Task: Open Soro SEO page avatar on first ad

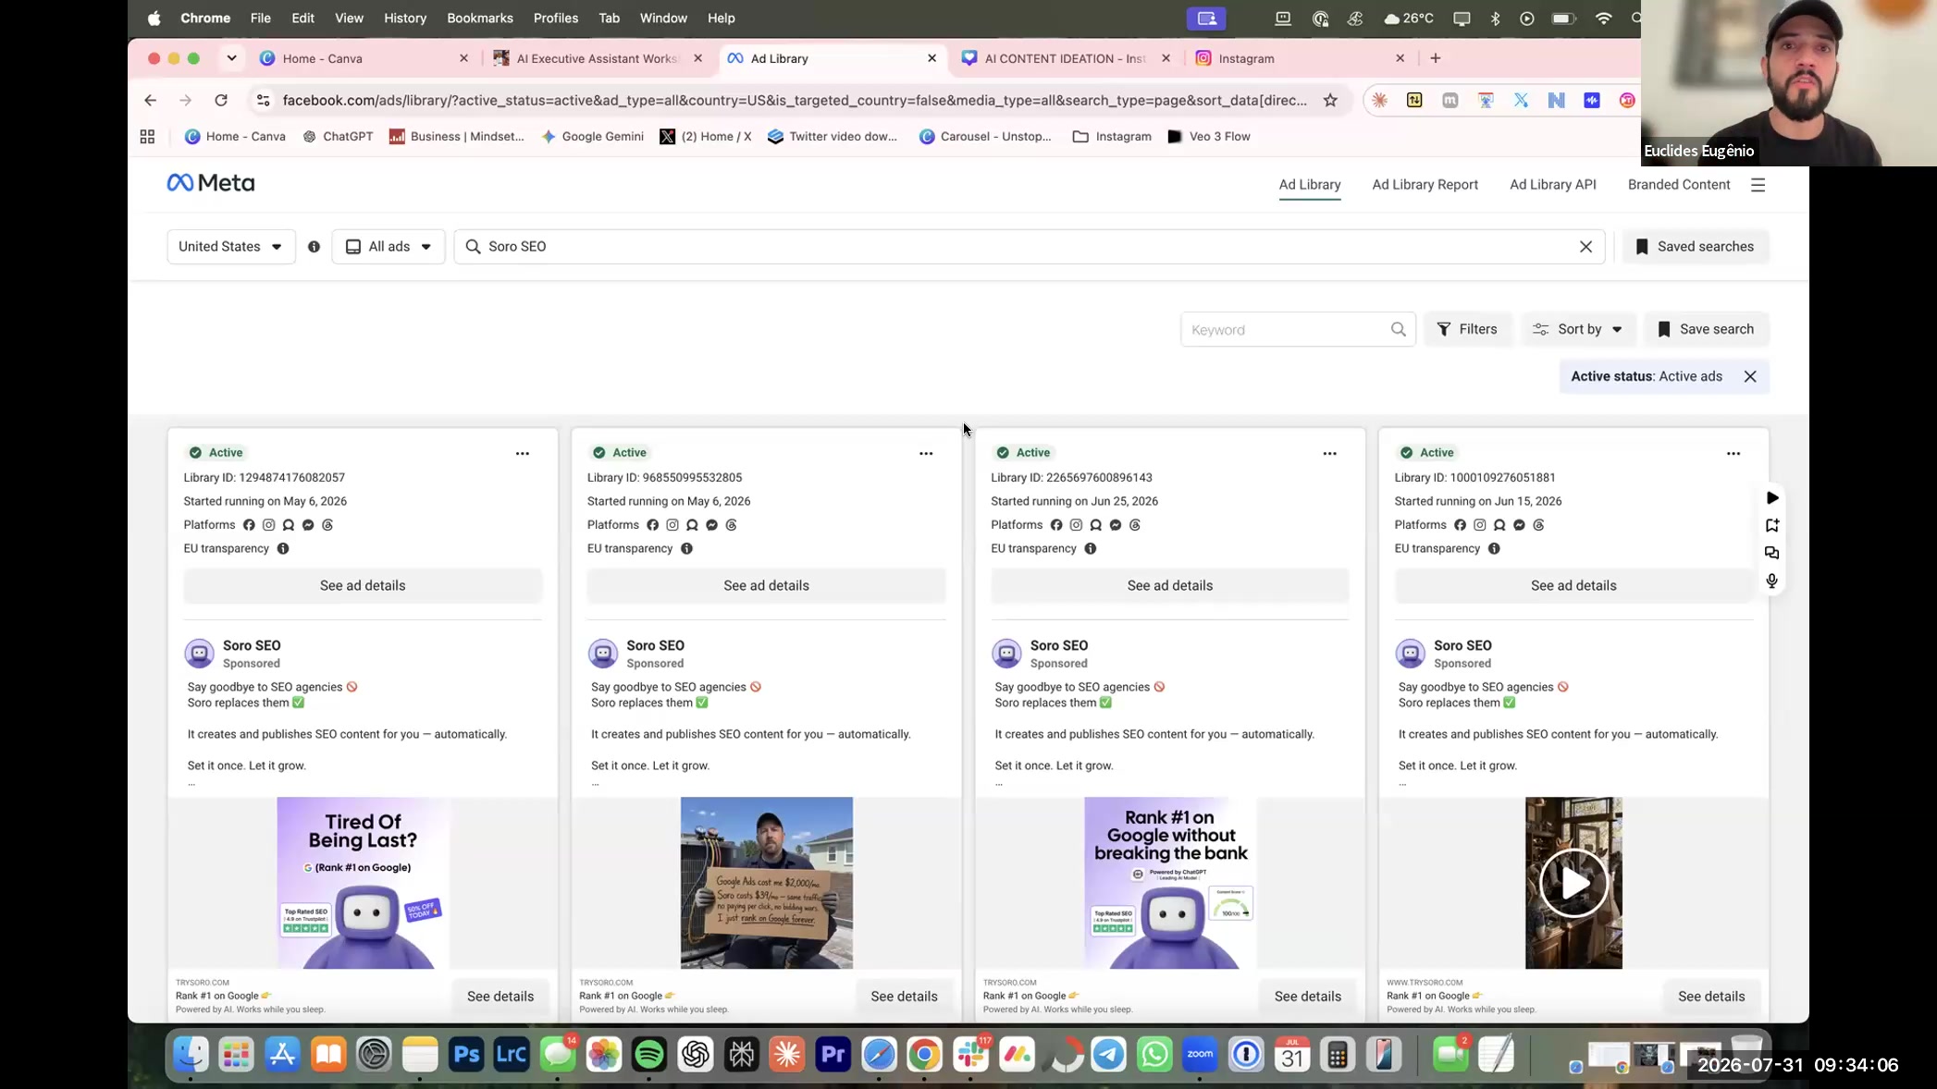Action: 199,654
